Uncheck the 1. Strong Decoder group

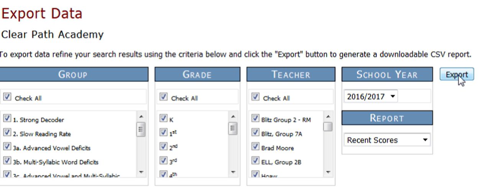click(x=7, y=119)
